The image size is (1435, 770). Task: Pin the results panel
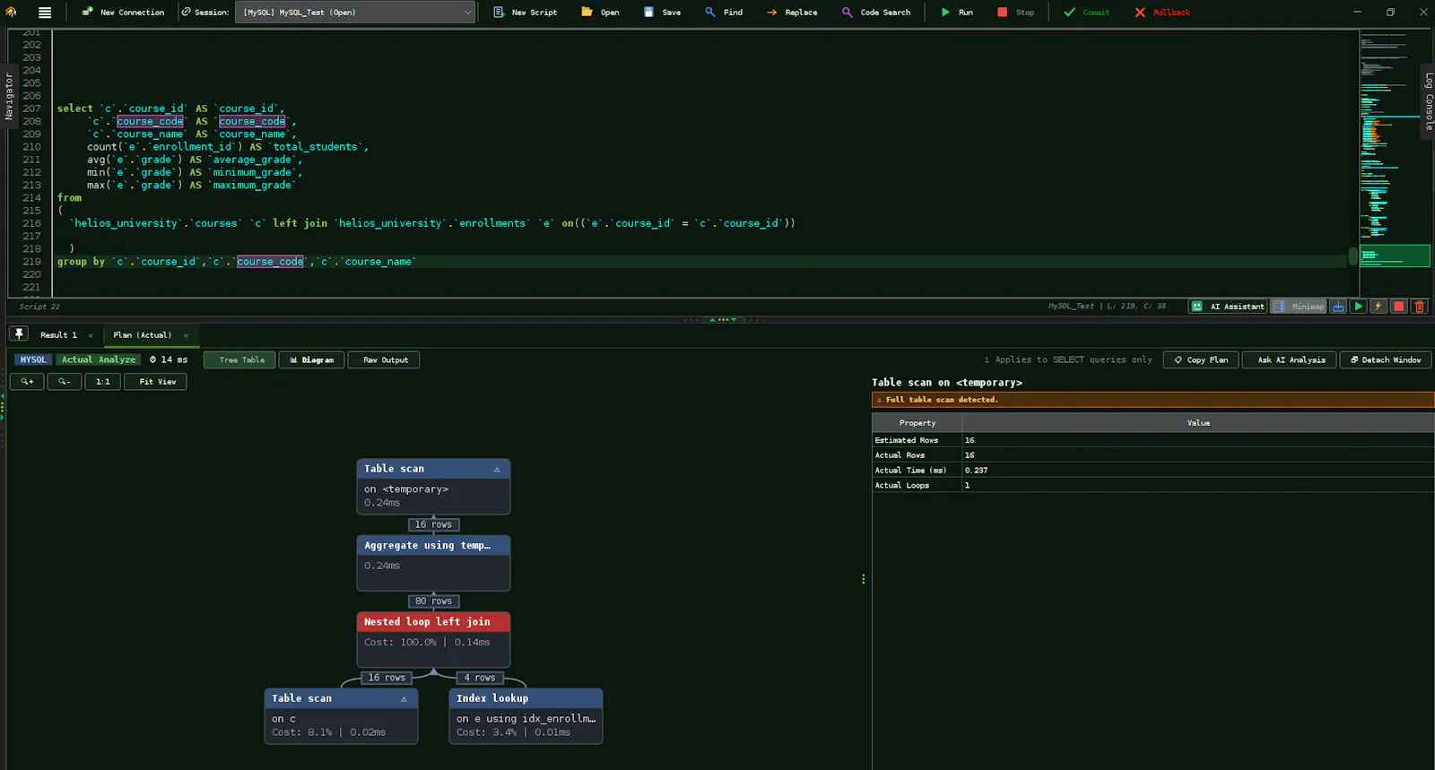click(19, 334)
